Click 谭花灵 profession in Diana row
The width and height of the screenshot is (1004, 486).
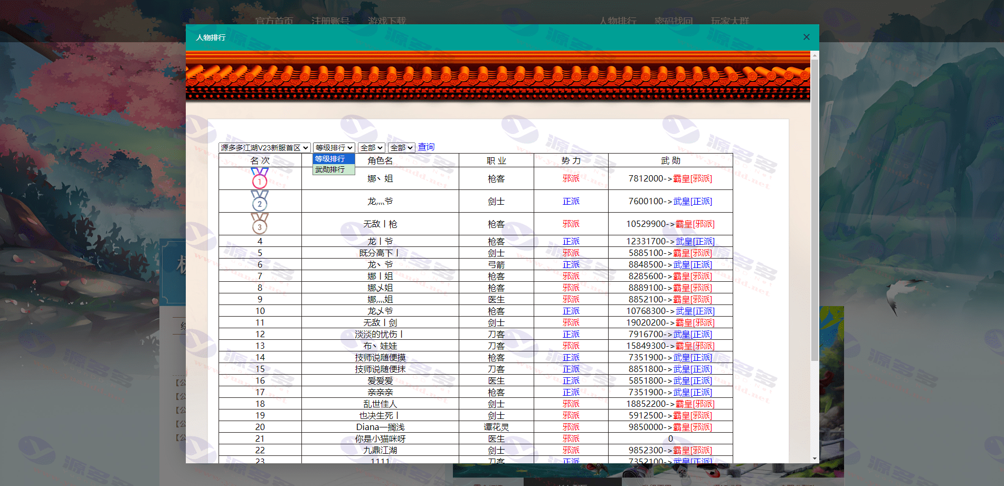[496, 427]
